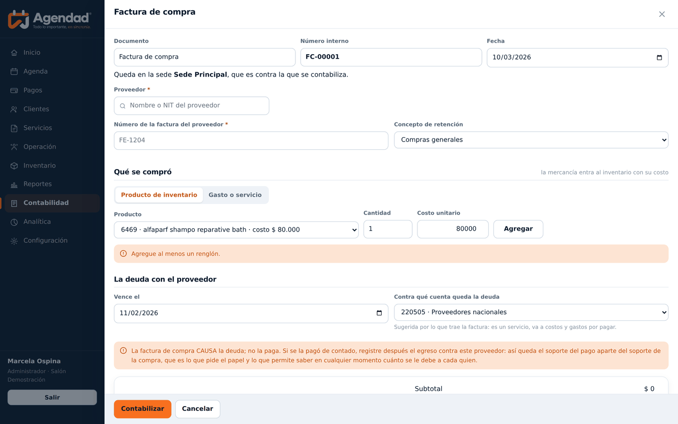This screenshot has width=678, height=424.
Task: Open the Contra qué cuenta dropdown
Action: (x=531, y=312)
